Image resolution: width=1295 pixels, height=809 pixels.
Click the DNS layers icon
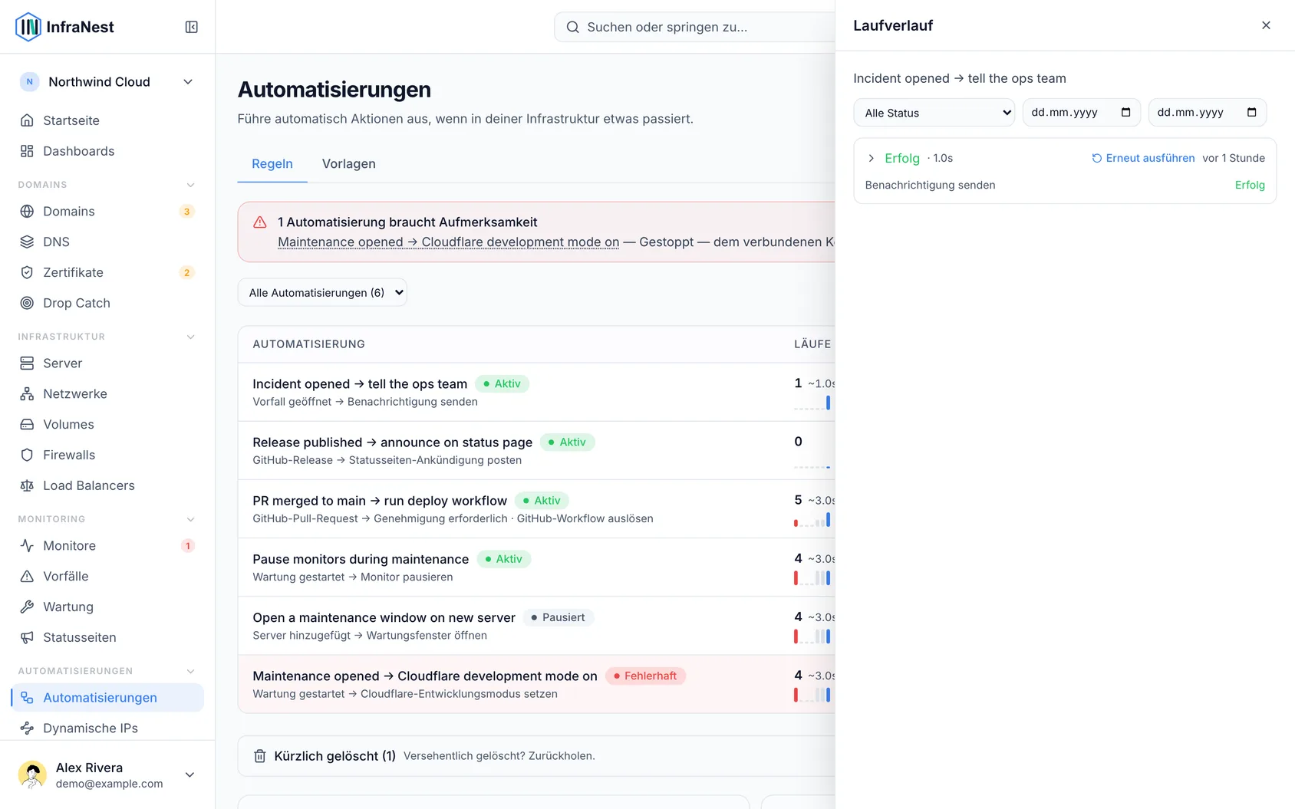click(x=27, y=242)
